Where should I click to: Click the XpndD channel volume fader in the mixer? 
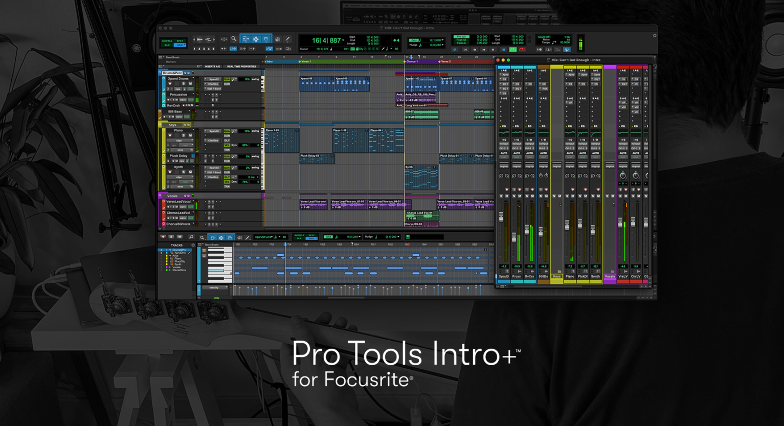(501, 217)
